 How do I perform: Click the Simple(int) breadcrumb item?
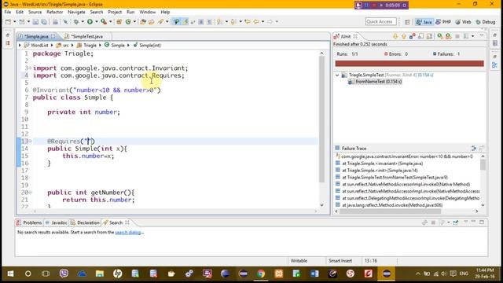(x=147, y=46)
